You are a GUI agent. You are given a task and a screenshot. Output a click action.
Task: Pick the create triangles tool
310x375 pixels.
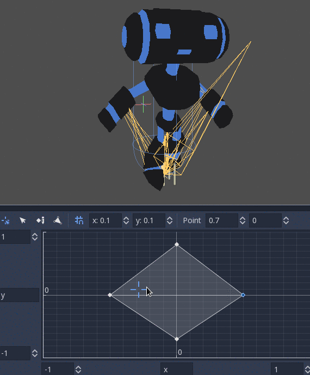coord(58,220)
